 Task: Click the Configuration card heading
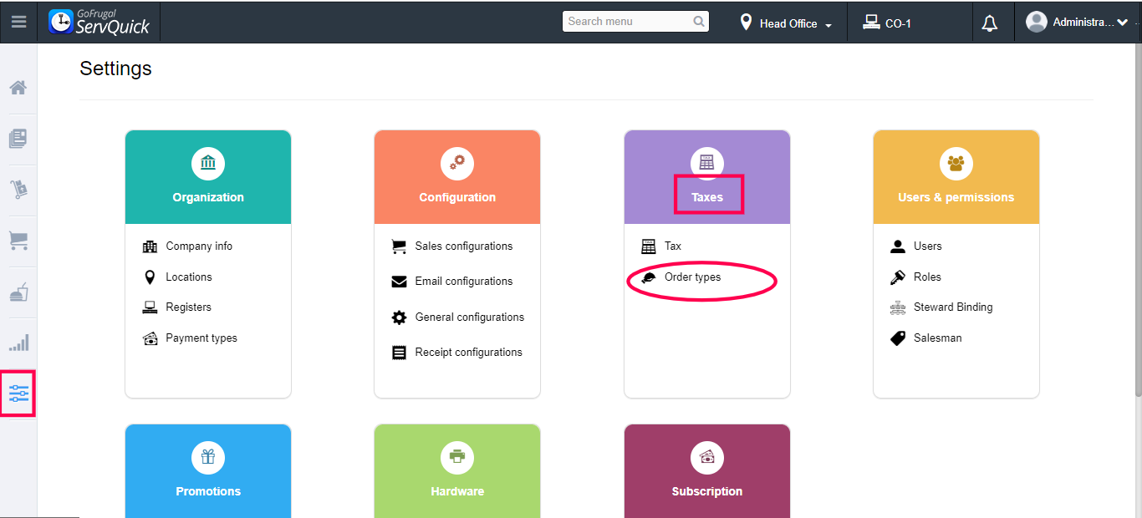click(457, 198)
